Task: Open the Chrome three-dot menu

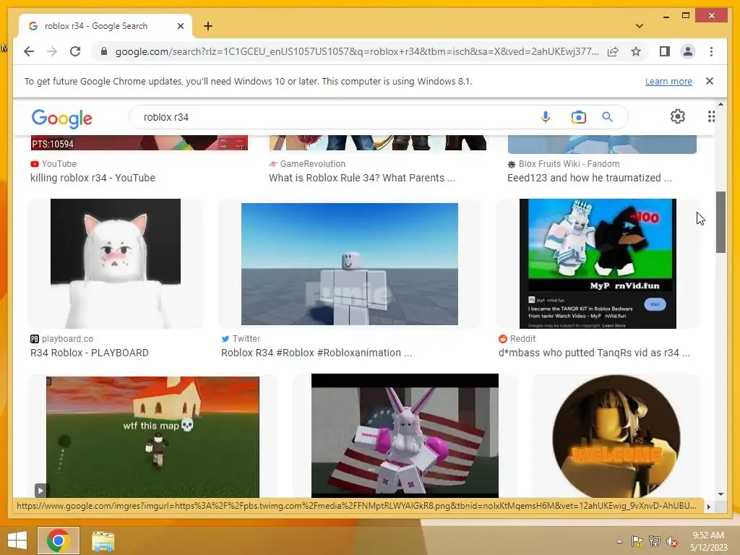Action: point(711,51)
